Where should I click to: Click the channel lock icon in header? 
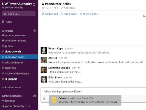point(43,4)
